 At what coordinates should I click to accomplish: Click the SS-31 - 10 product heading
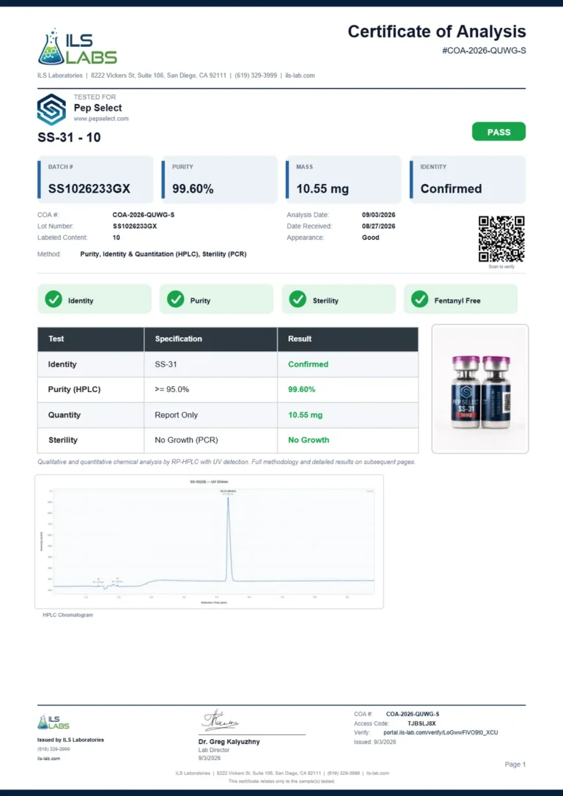(69, 138)
